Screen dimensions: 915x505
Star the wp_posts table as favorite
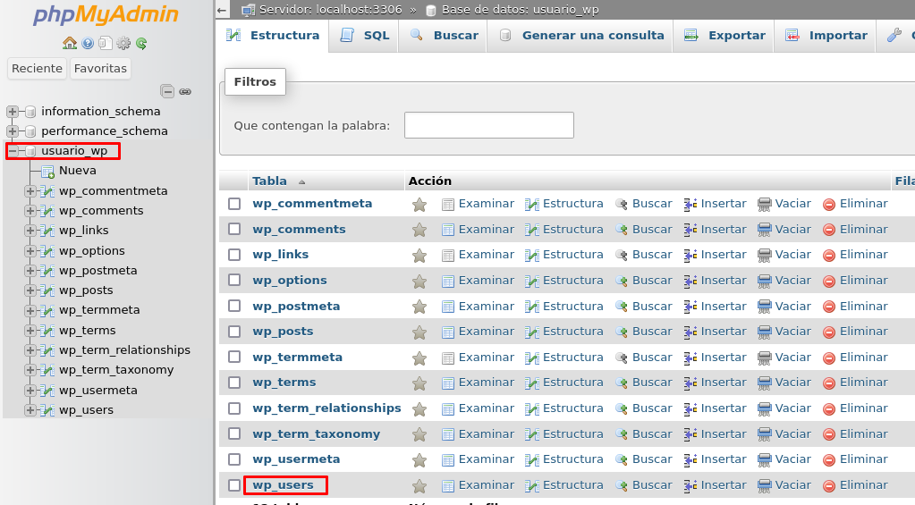pyautogui.click(x=419, y=332)
